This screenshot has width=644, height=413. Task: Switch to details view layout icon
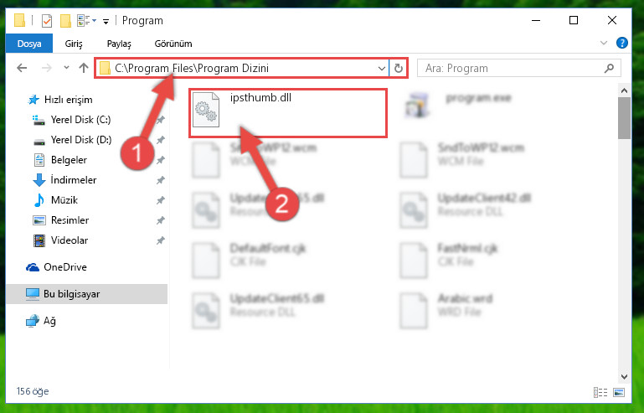[x=600, y=392]
